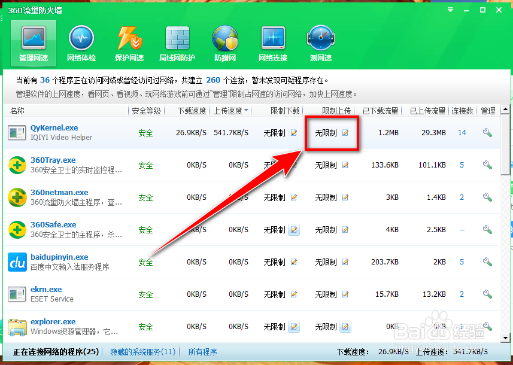Open the 网络体检 toolbar icon
Image resolution: width=513 pixels, height=365 pixels.
pyautogui.click(x=81, y=43)
